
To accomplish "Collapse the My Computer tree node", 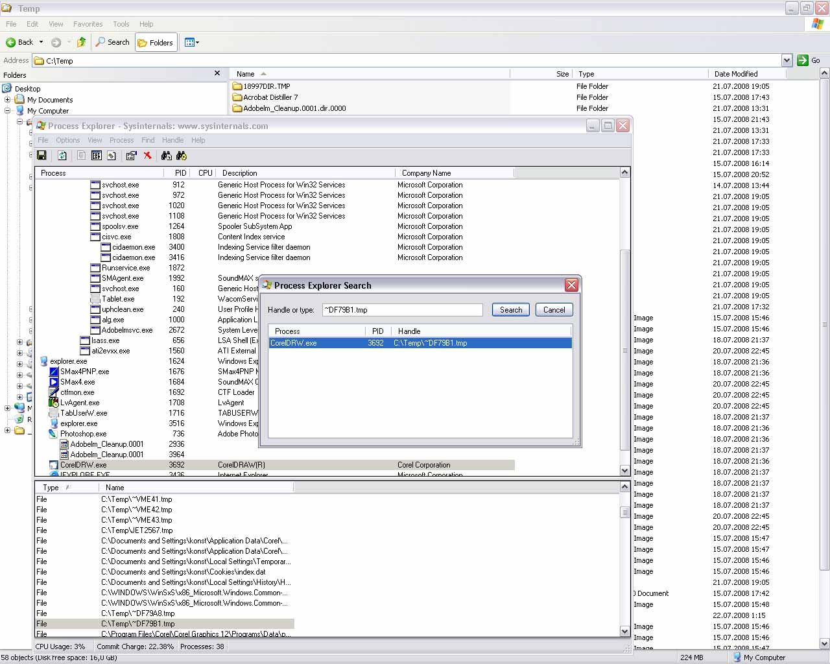I will (7, 111).
